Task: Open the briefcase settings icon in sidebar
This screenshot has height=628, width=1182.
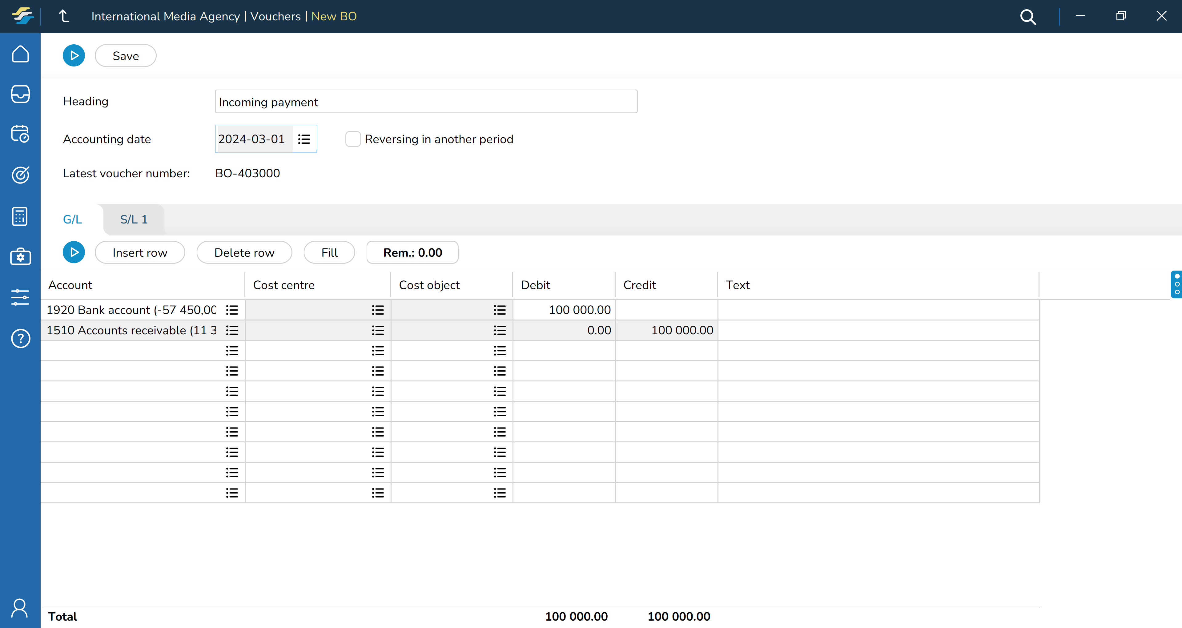Action: coord(20,257)
